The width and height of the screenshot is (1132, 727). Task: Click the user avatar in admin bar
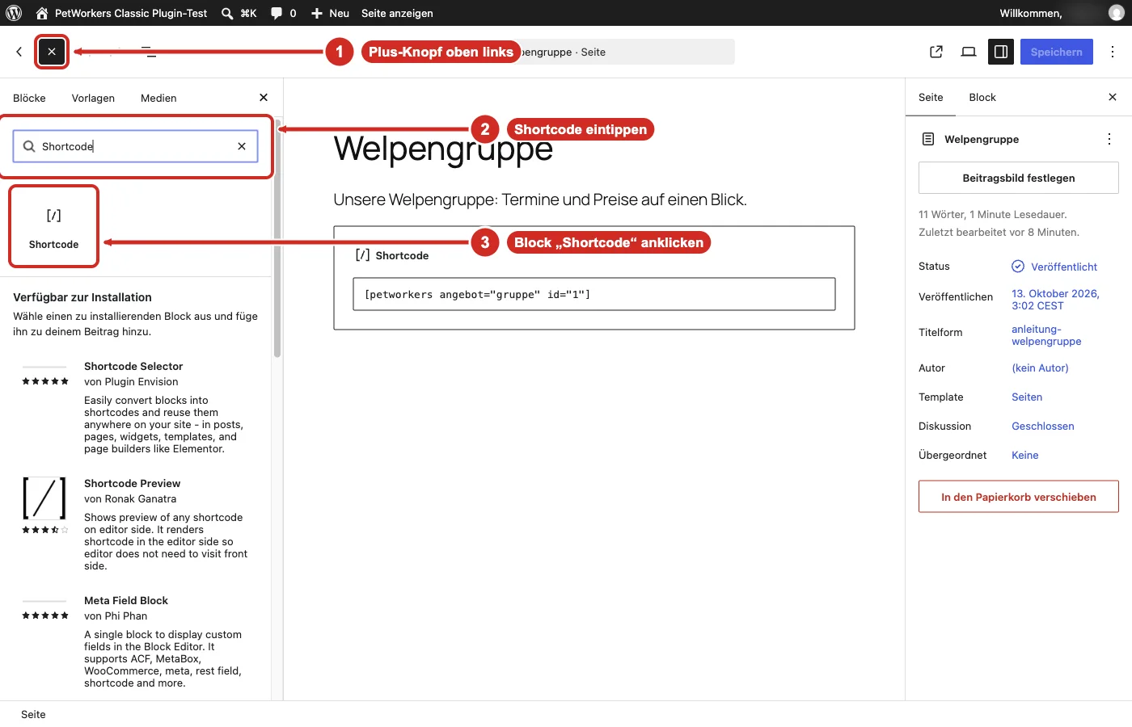point(1116,13)
